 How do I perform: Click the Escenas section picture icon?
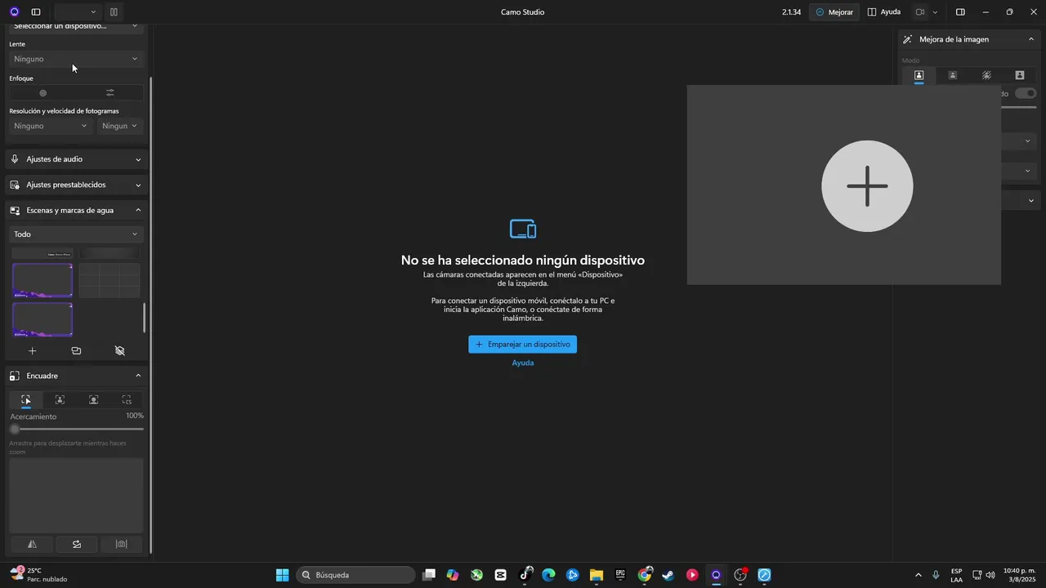[15, 210]
